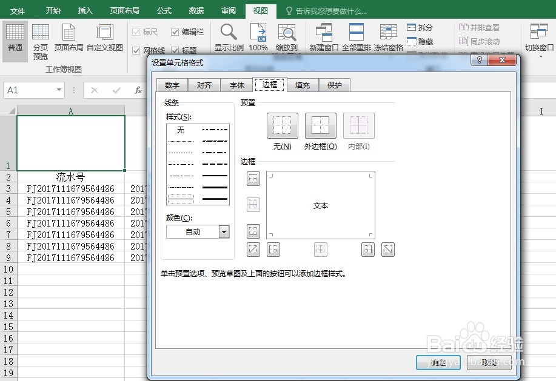Open the 颜色 color dropdown
The height and width of the screenshot is (381, 556).
click(223, 231)
